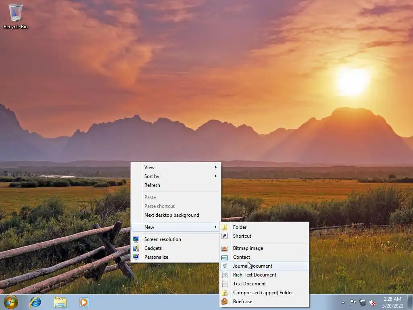413x310 pixels.
Task: Click the Text Document page icon
Action: [x=224, y=284]
